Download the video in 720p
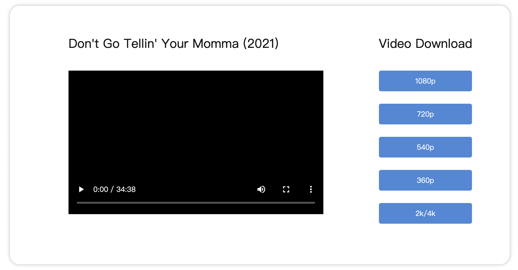The width and height of the screenshot is (518, 270). point(425,114)
